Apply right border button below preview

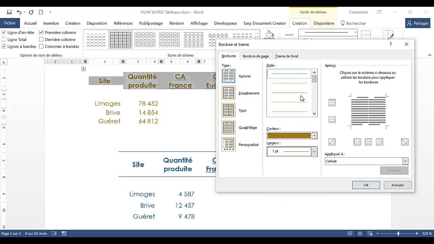coord(379,142)
